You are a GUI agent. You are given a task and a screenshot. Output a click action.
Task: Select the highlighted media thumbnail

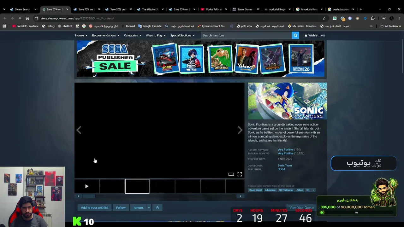pyautogui.click(x=137, y=186)
